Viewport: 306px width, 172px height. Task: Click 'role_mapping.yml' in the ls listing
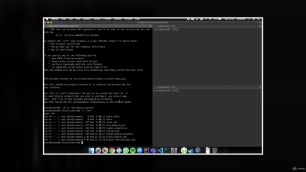[116, 125]
